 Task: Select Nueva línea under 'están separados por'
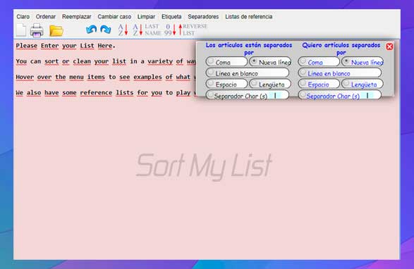click(270, 62)
